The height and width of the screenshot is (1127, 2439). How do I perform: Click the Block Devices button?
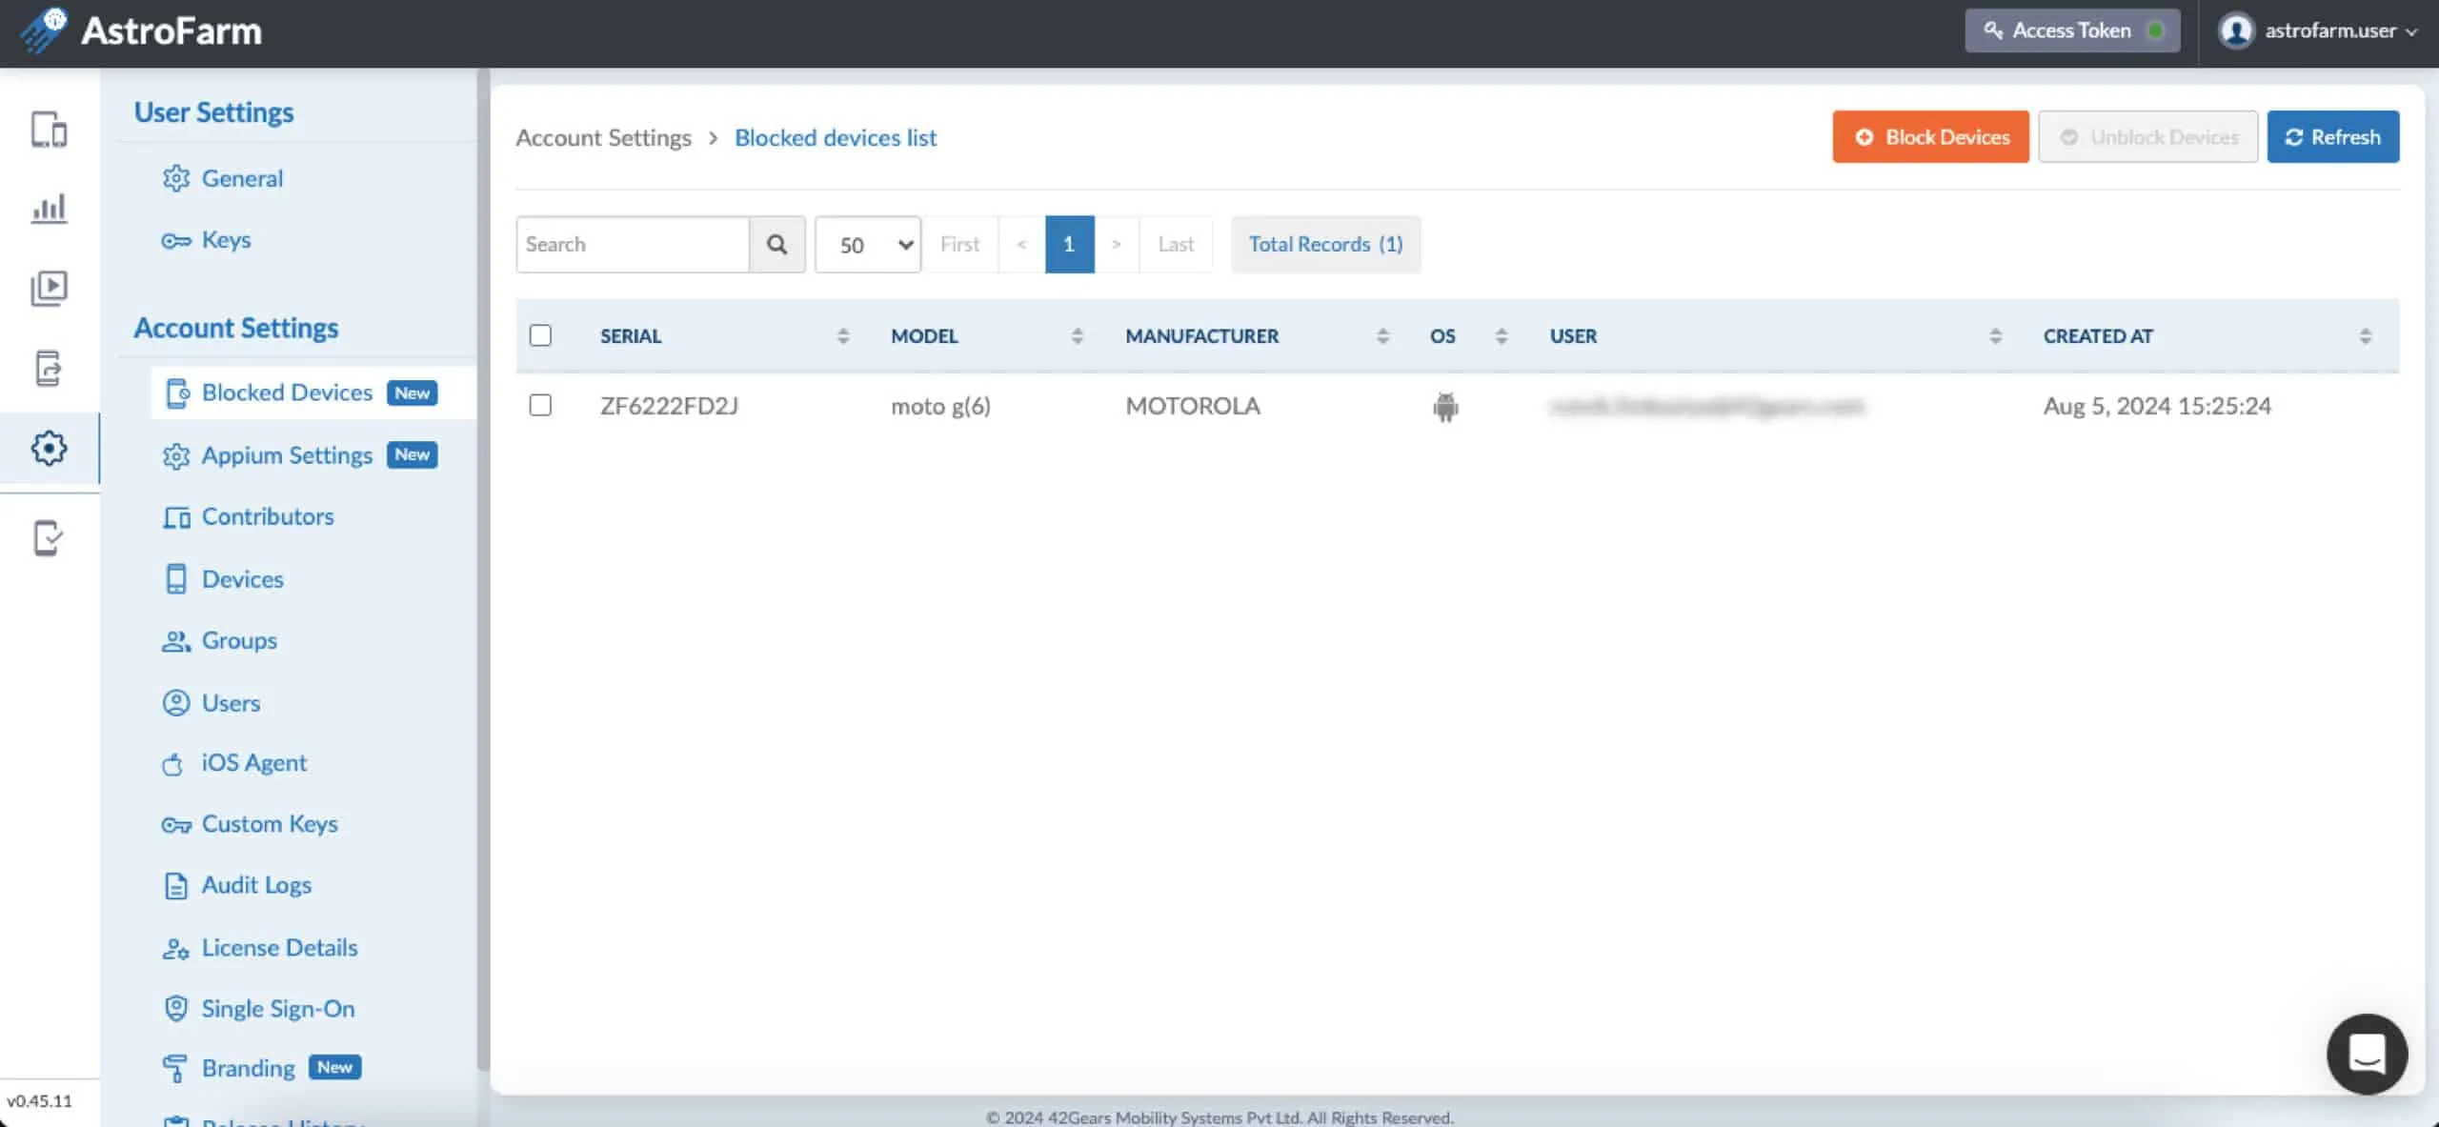(x=1930, y=137)
